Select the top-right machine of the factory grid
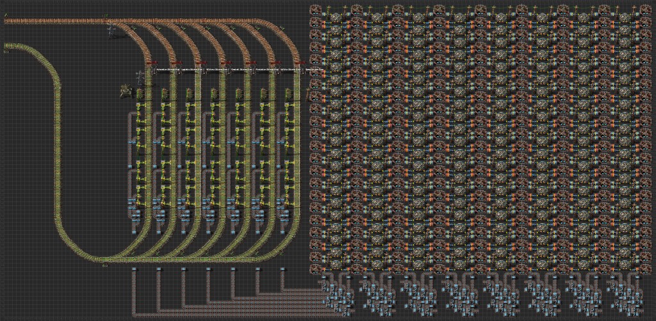This screenshot has height=321, width=656. [644, 9]
